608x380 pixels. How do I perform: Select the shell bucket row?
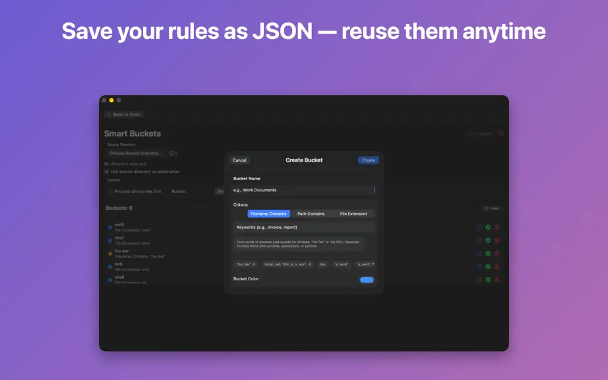[x=303, y=280]
